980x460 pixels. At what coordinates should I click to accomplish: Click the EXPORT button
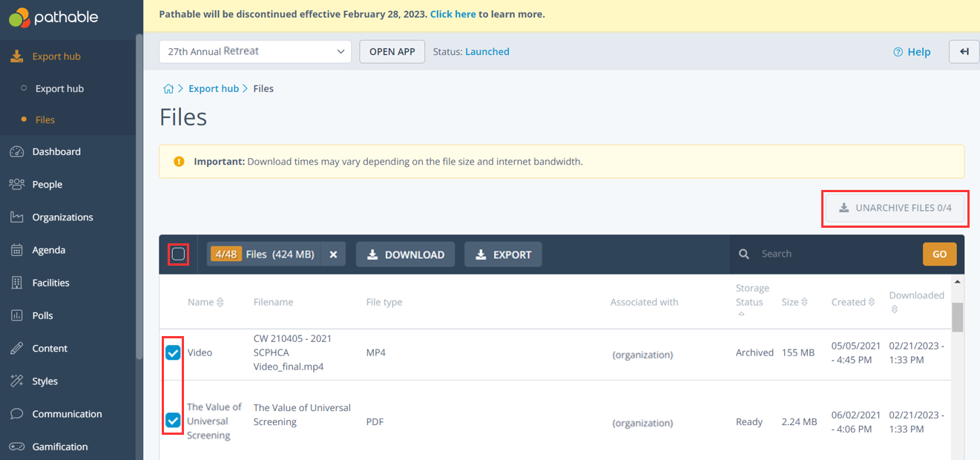coord(504,254)
